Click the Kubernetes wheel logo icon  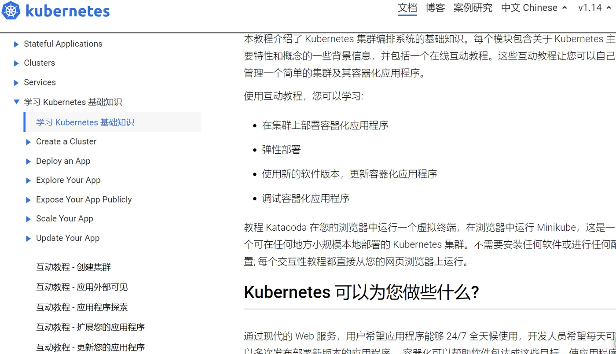pos(11,11)
